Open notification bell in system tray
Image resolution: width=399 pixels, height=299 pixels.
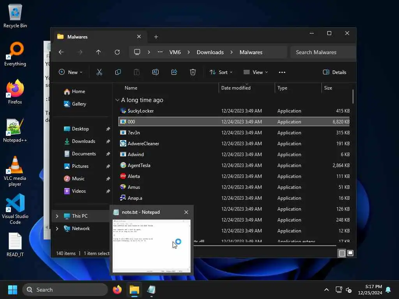(388, 290)
